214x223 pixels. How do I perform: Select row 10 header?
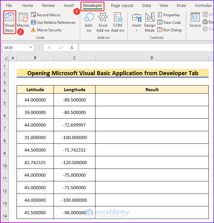5,163
